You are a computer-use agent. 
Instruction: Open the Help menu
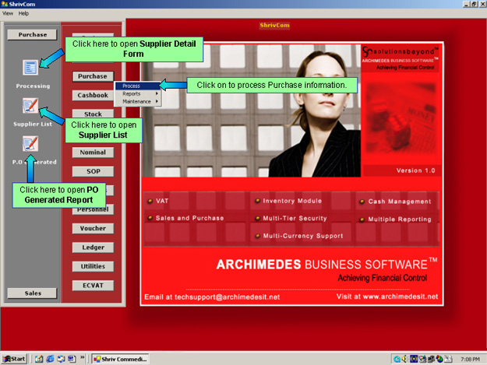[x=23, y=14]
